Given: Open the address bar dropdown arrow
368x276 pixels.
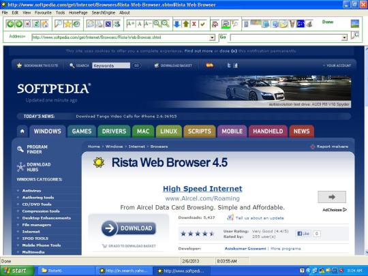Looking at the screenshot, I should [x=212, y=37].
